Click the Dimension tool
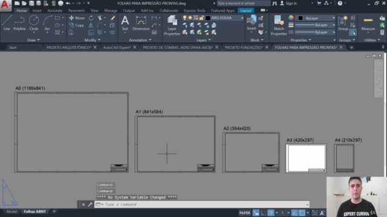The width and height of the screenshot is (387, 217). pyautogui.click(x=141, y=23)
